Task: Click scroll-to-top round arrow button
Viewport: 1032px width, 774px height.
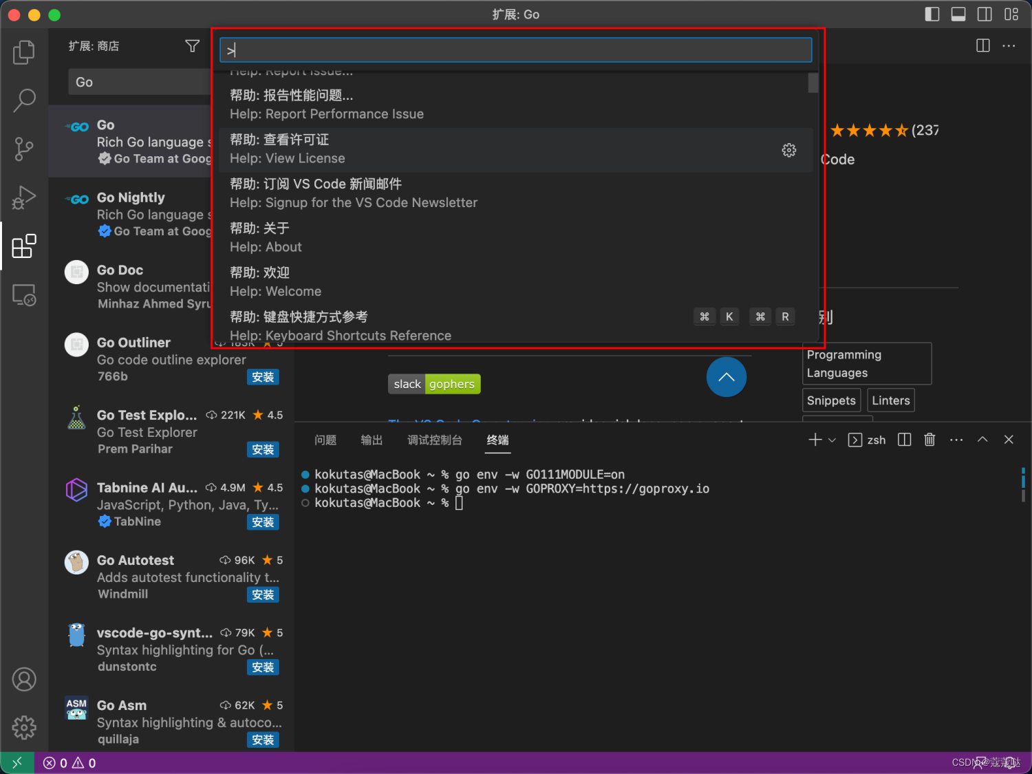Action: coord(727,377)
